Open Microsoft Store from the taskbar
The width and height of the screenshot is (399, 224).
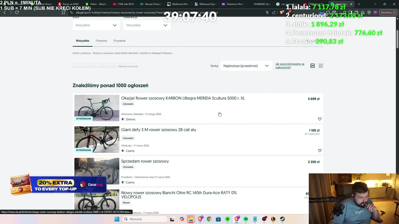coord(219,219)
